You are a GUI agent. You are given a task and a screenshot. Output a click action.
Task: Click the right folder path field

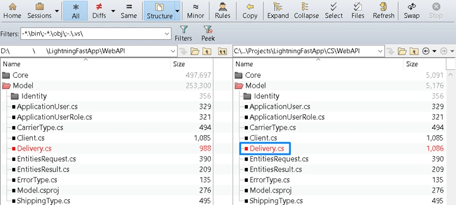[305, 52]
